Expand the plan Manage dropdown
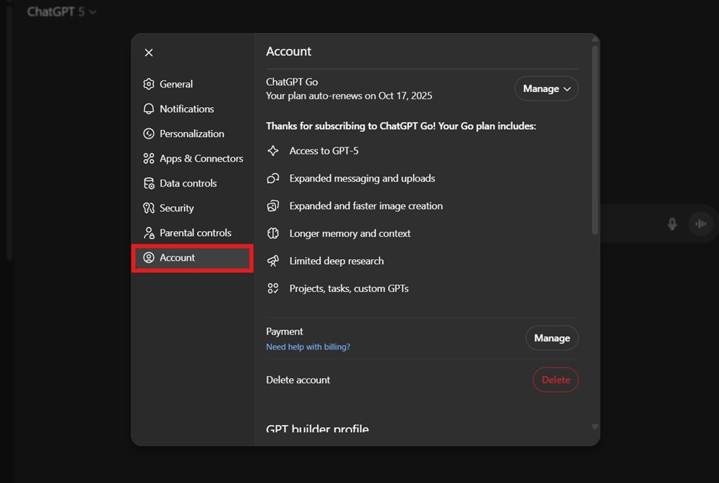 [x=546, y=88]
